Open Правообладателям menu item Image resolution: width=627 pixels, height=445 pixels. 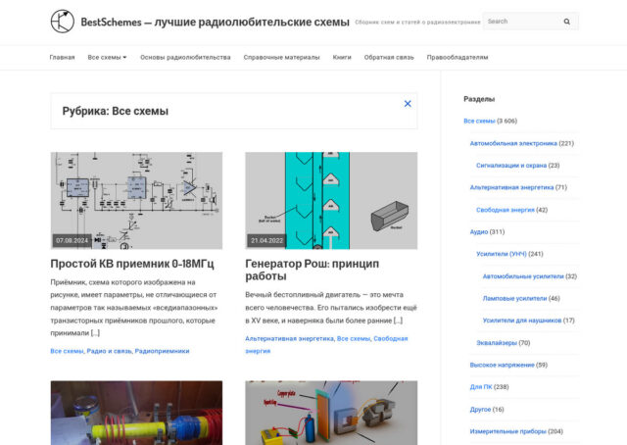[x=458, y=57]
